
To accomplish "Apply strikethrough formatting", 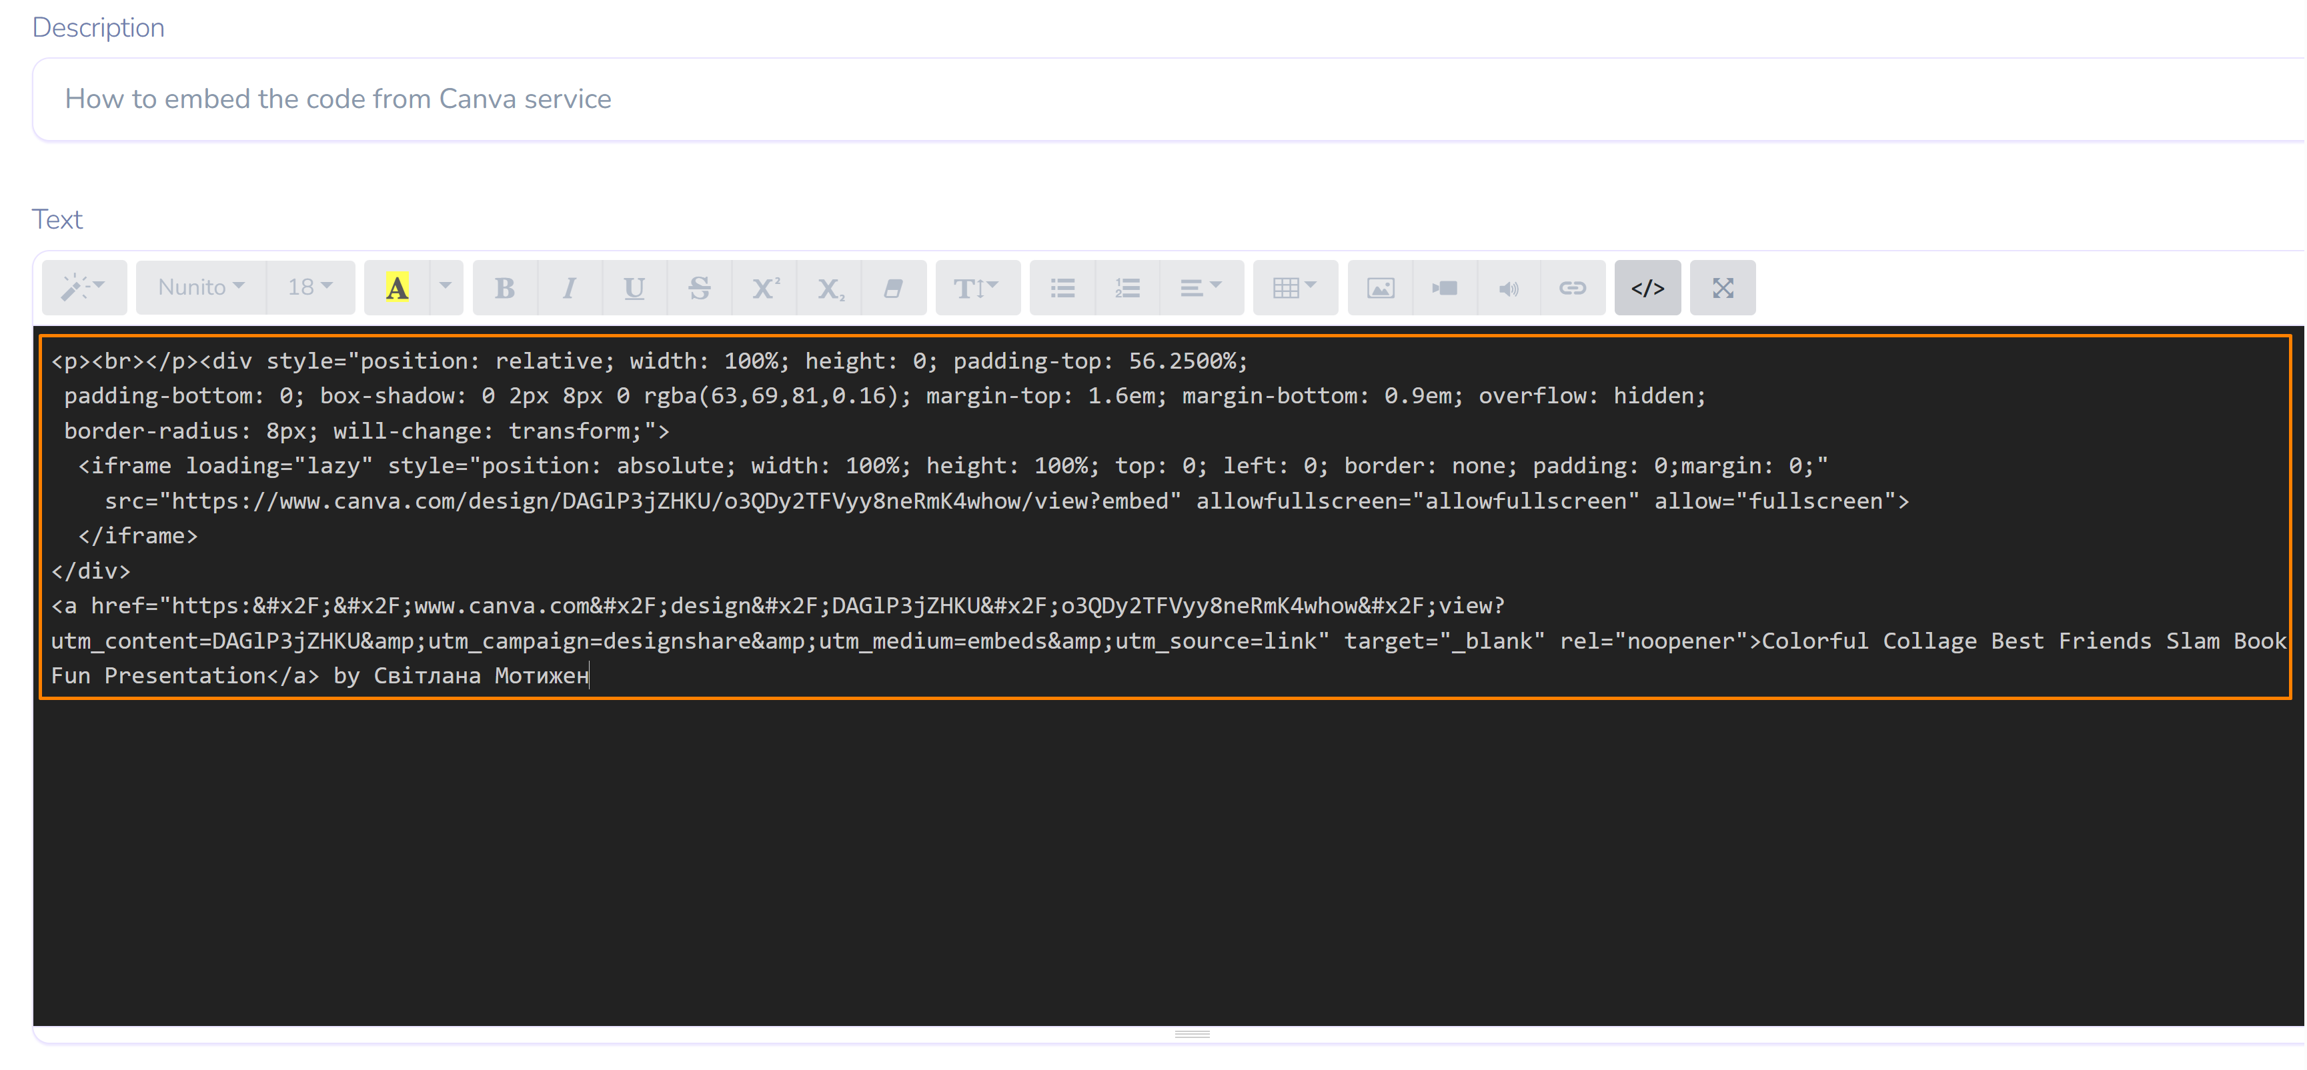I will (x=700, y=288).
